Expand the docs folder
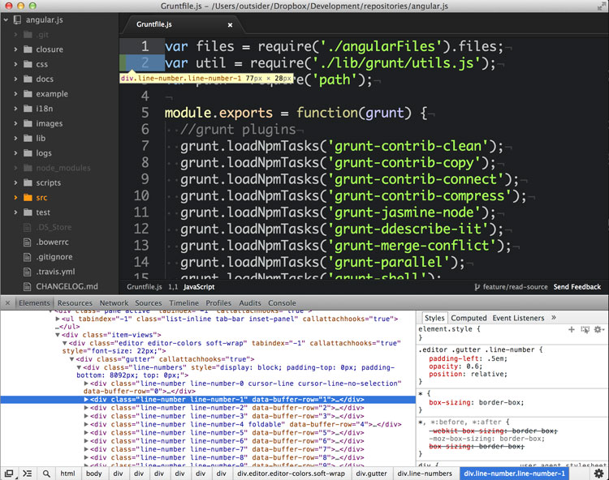 [x=15, y=79]
